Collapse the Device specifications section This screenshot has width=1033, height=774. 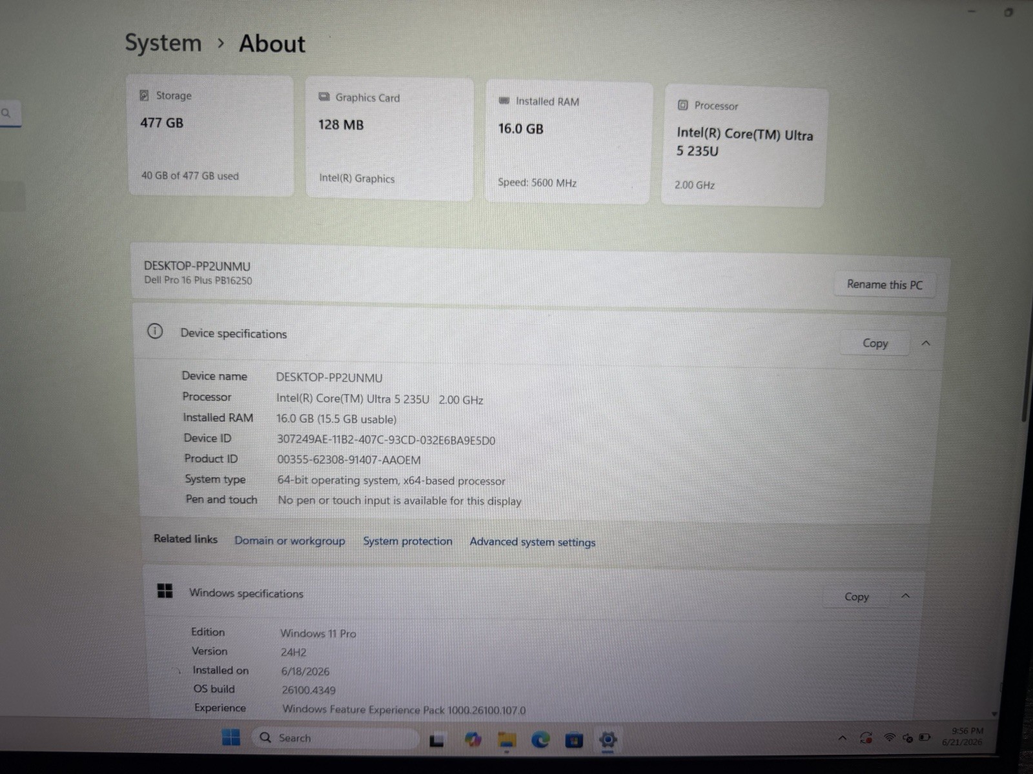pos(926,343)
